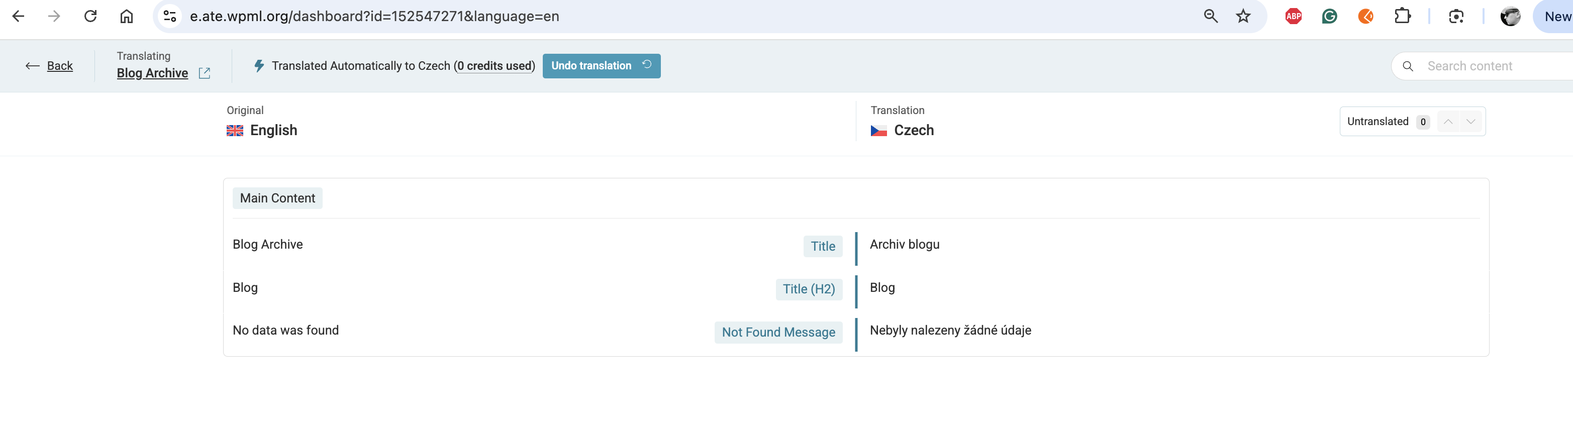Viewport: 1573px width, 425px height.
Task: Go to previous untranslated segment arrow
Action: pos(1448,122)
